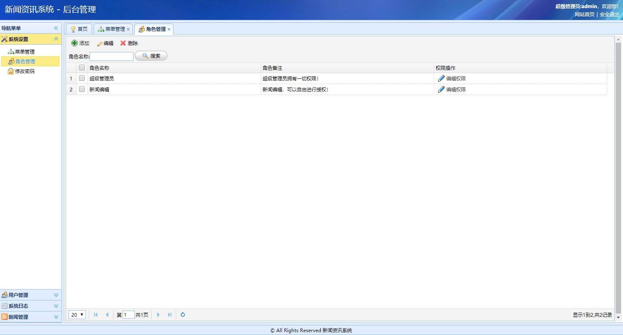Close the 角色管理 tab
Viewport: 623px width, 335px height.
tap(169, 29)
